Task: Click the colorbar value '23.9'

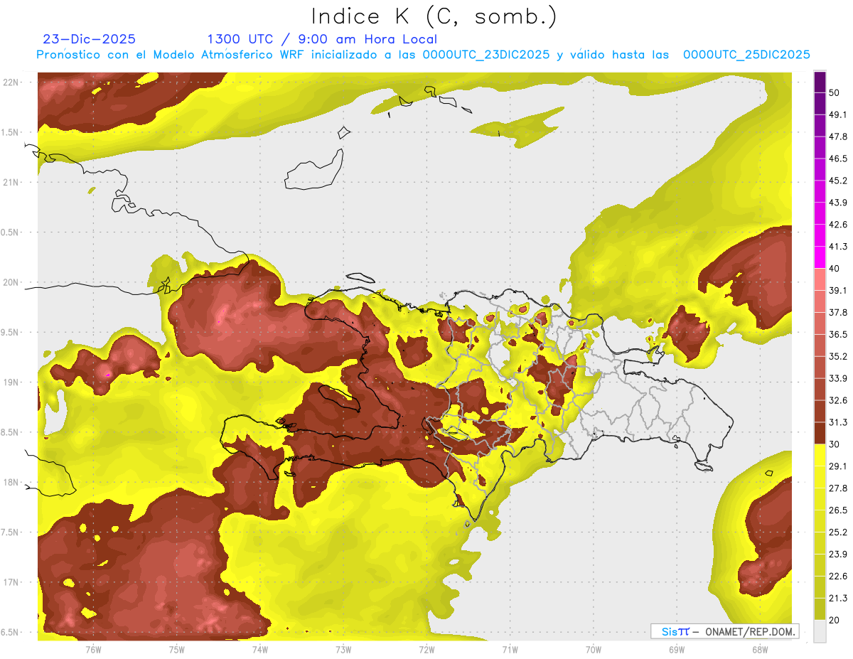Action: coord(838,554)
